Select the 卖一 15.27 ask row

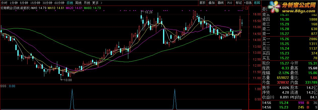(289, 34)
